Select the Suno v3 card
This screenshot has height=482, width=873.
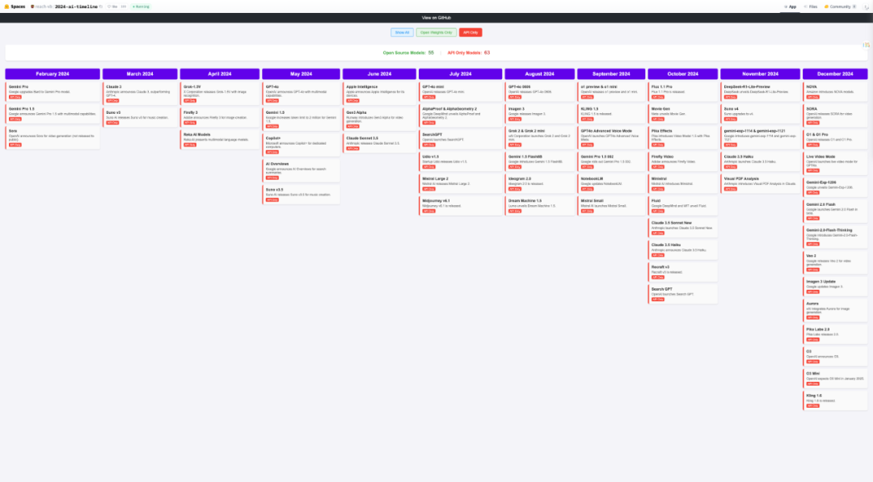pyautogui.click(x=141, y=117)
